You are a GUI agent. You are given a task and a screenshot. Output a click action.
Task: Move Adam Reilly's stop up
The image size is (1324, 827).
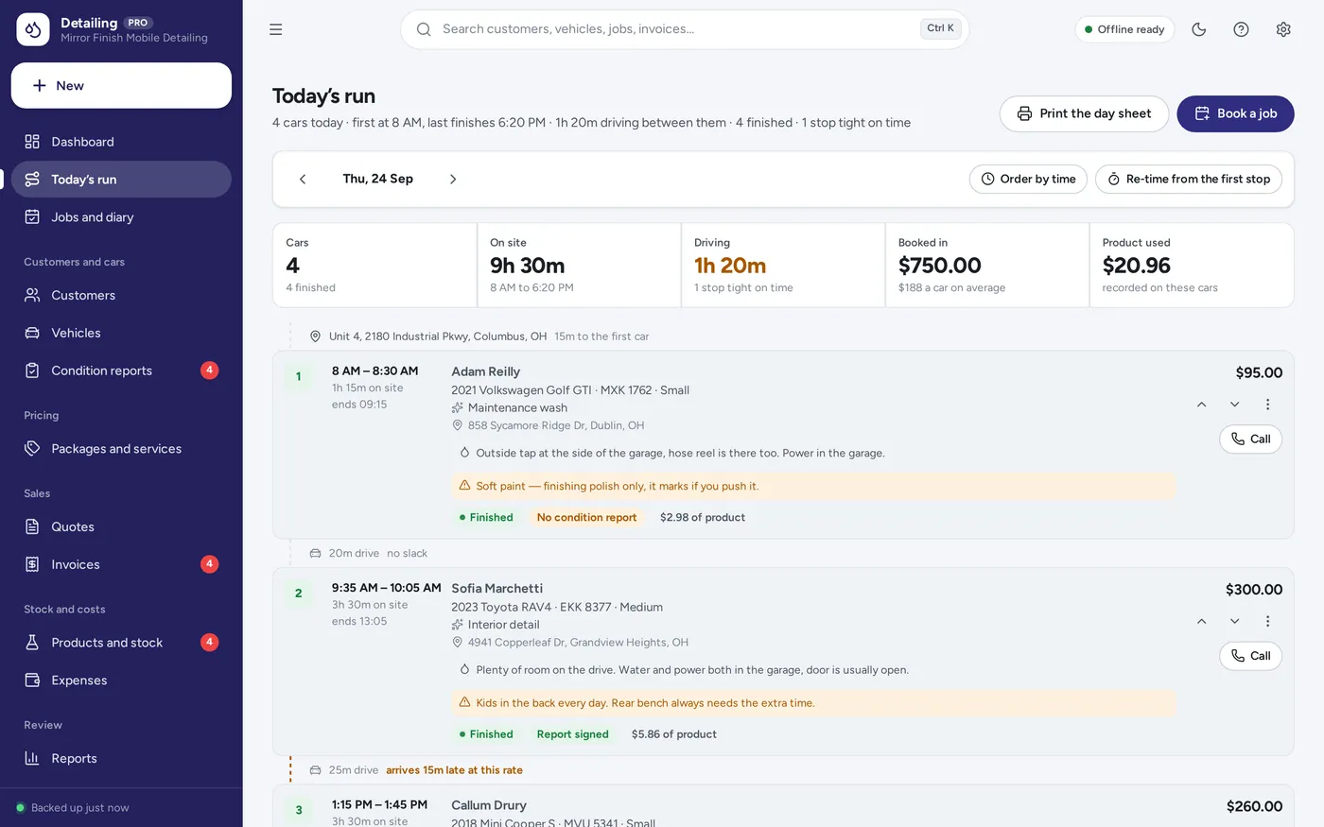coord(1201,405)
